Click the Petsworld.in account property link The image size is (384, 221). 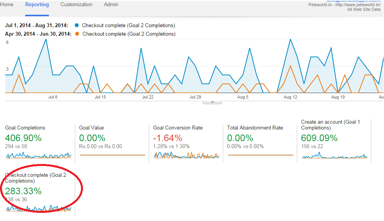344,5
